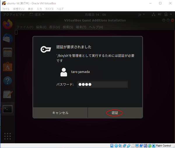Viewport: 175px width, 148px height.
Task: Click network adapters status icon
Action: pyautogui.click(x=125, y=146)
